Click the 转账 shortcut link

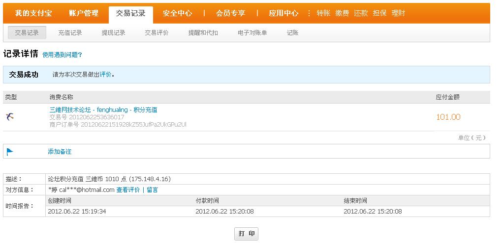tap(323, 13)
